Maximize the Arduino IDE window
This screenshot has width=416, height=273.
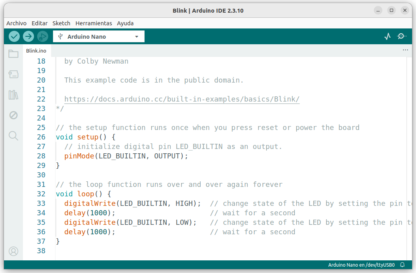pyautogui.click(x=392, y=11)
